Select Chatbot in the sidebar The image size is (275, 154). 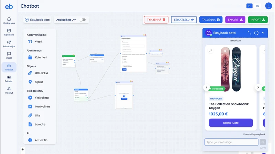coord(9,67)
